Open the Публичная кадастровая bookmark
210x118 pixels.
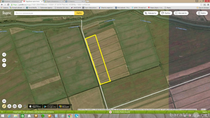[x=46, y=8]
